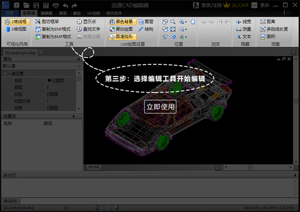Toggle 线宽 line width display
This screenshot has height=212, width=300.
pyautogui.click(x=243, y=21)
